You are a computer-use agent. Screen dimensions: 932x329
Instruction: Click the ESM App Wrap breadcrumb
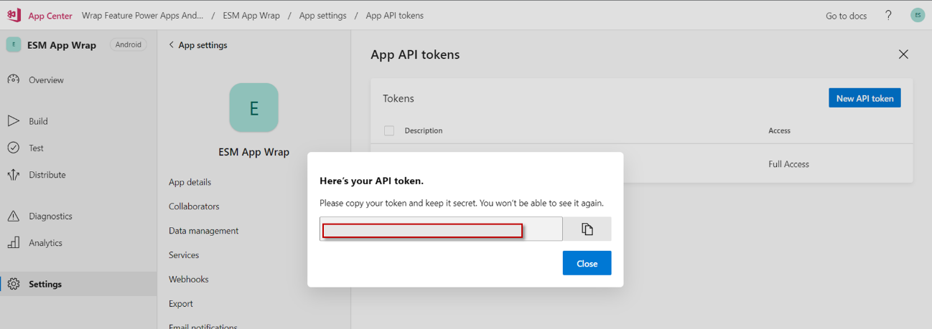point(251,16)
